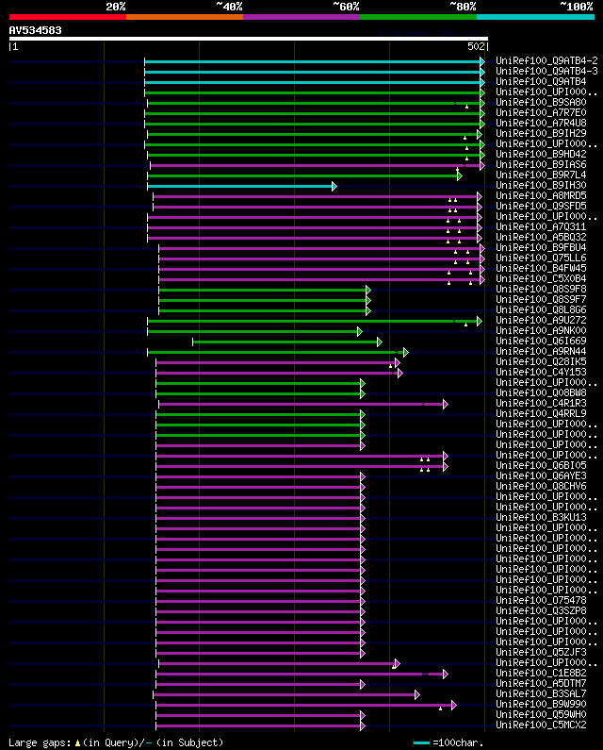Click the yellow gap marker under B9W990 bar
The width and height of the screenshot is (603, 750).
441,708
